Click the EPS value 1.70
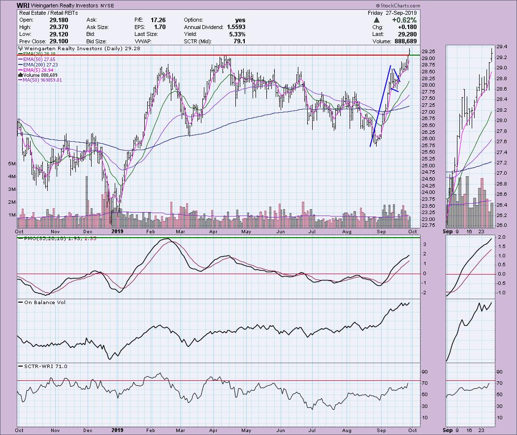Image resolution: width=517 pixels, height=435 pixels. [x=160, y=27]
